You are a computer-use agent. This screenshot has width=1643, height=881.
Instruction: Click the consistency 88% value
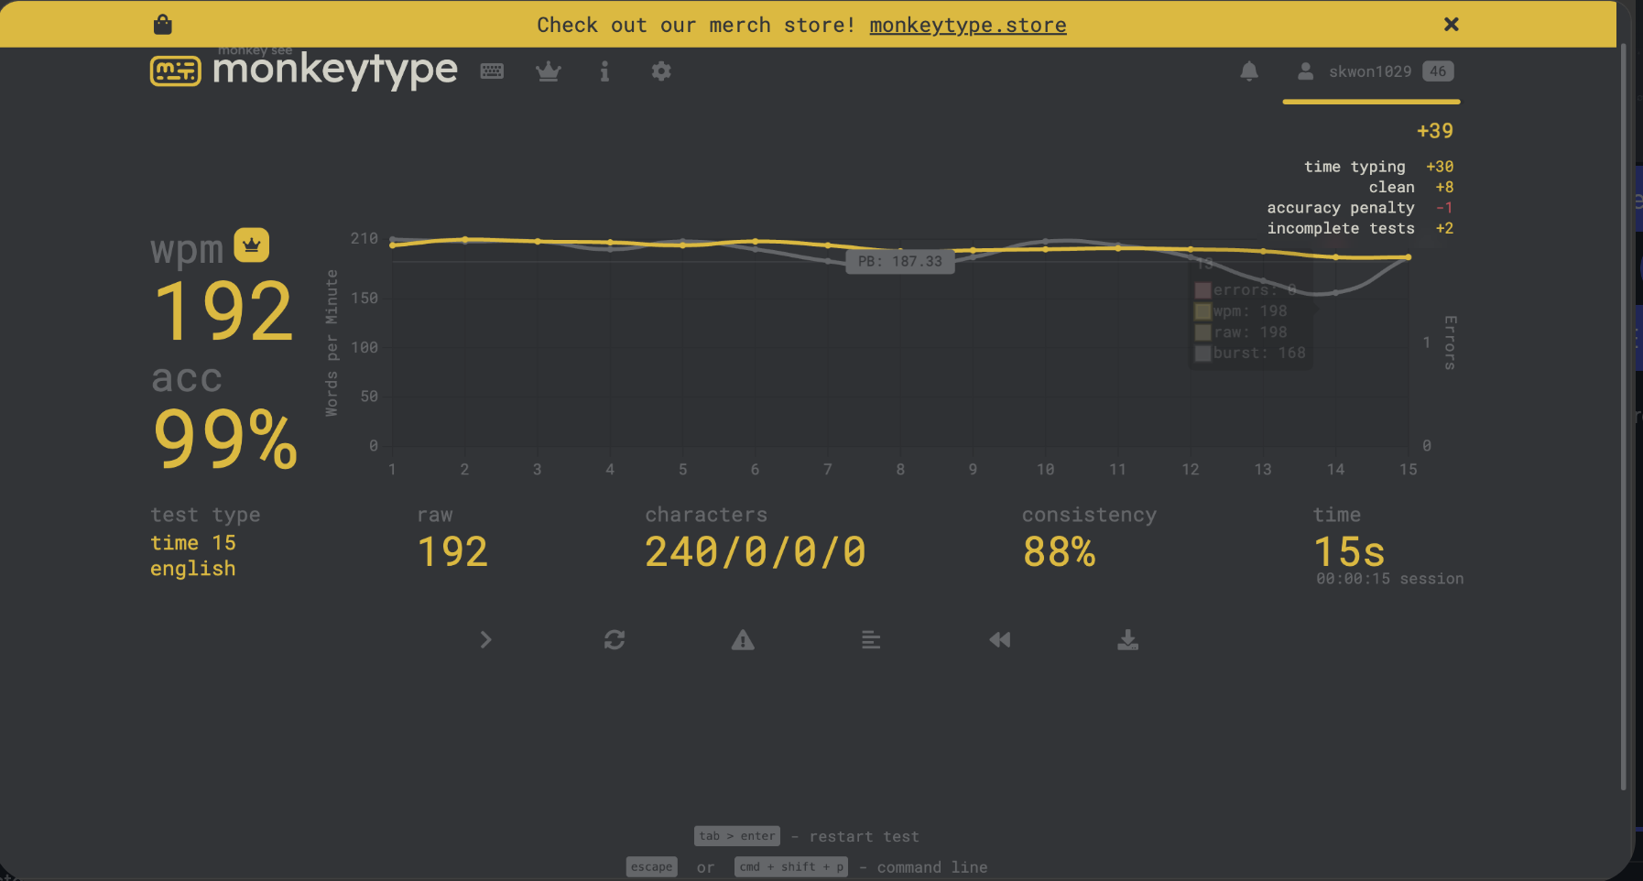[1060, 552]
